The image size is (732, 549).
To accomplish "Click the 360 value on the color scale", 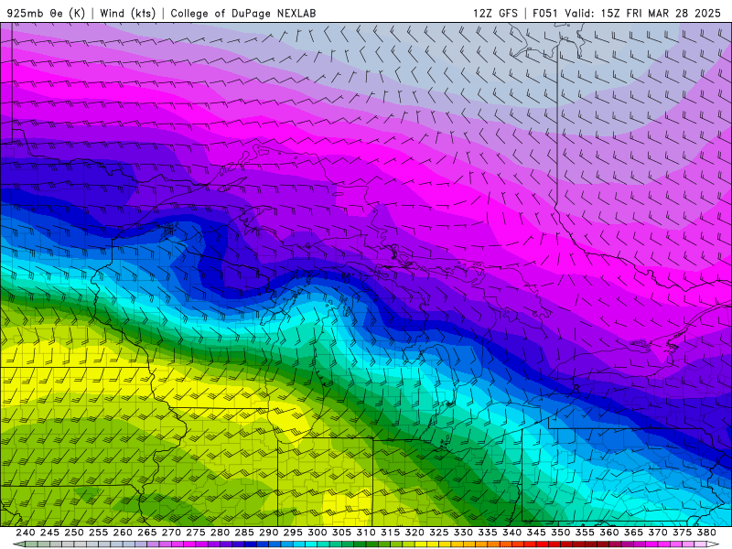I will tap(609, 533).
